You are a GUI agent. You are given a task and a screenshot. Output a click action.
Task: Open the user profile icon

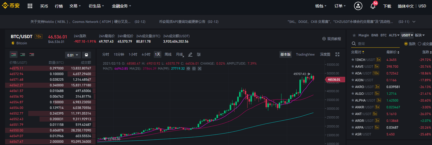coord(358,6)
